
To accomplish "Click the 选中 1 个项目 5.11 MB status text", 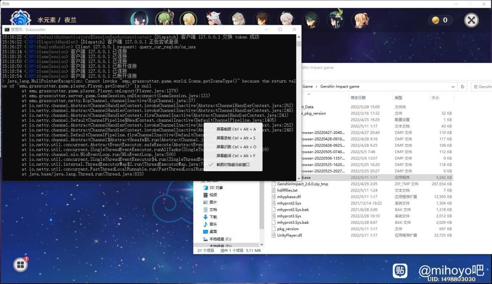I will coord(241,251).
